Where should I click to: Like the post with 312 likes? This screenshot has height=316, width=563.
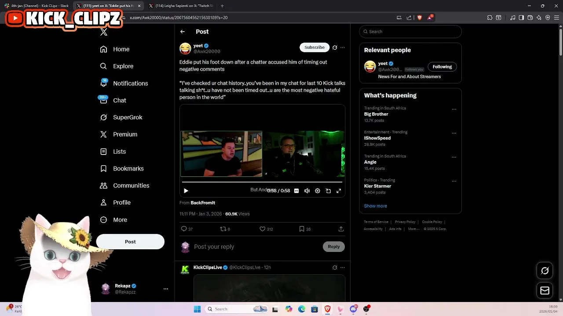(266, 229)
